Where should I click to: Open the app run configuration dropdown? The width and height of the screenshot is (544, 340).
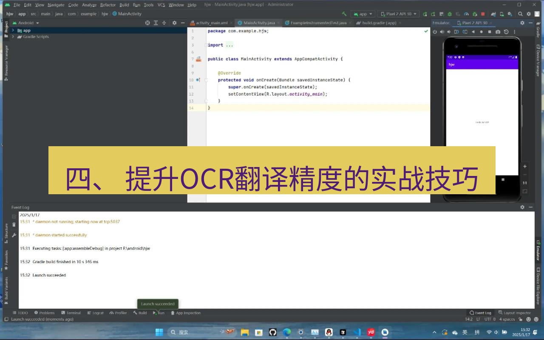click(x=363, y=14)
